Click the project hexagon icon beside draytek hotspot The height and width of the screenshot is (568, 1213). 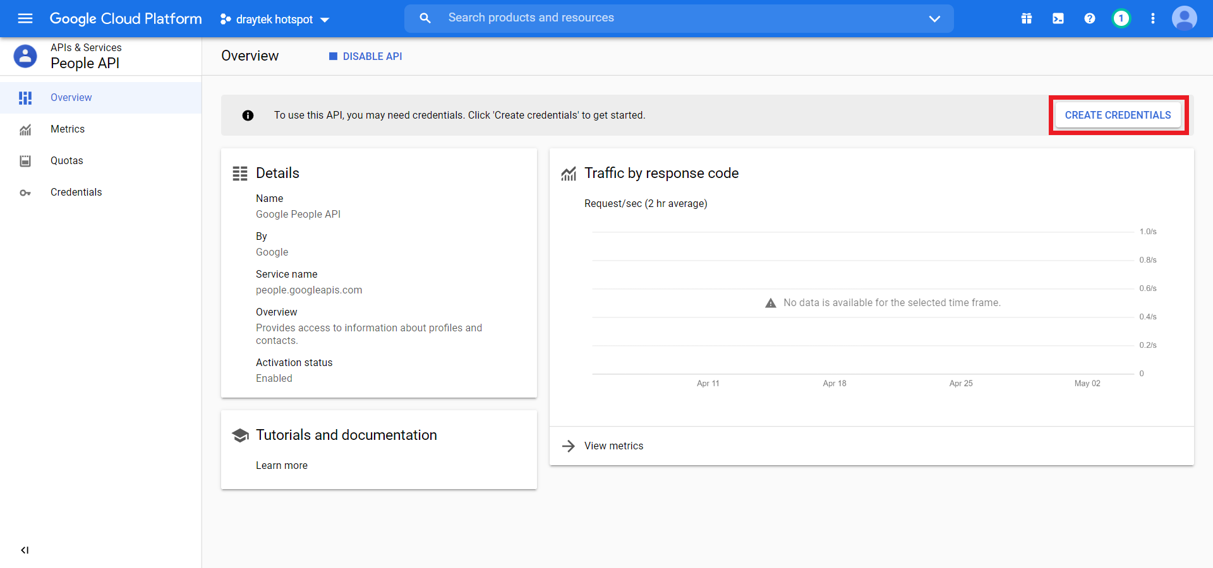coord(225,20)
